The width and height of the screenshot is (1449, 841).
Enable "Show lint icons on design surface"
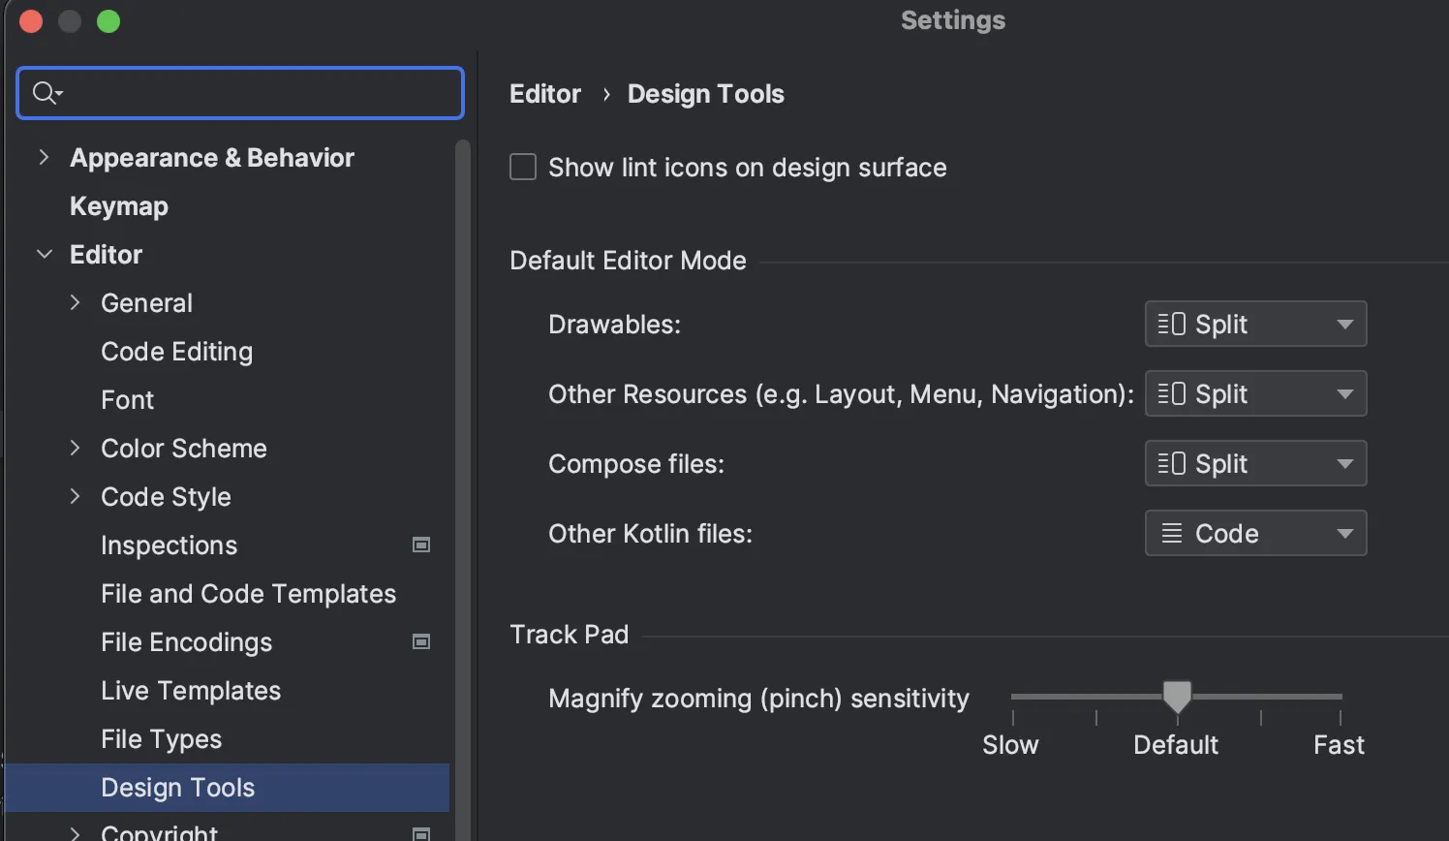tap(522, 166)
